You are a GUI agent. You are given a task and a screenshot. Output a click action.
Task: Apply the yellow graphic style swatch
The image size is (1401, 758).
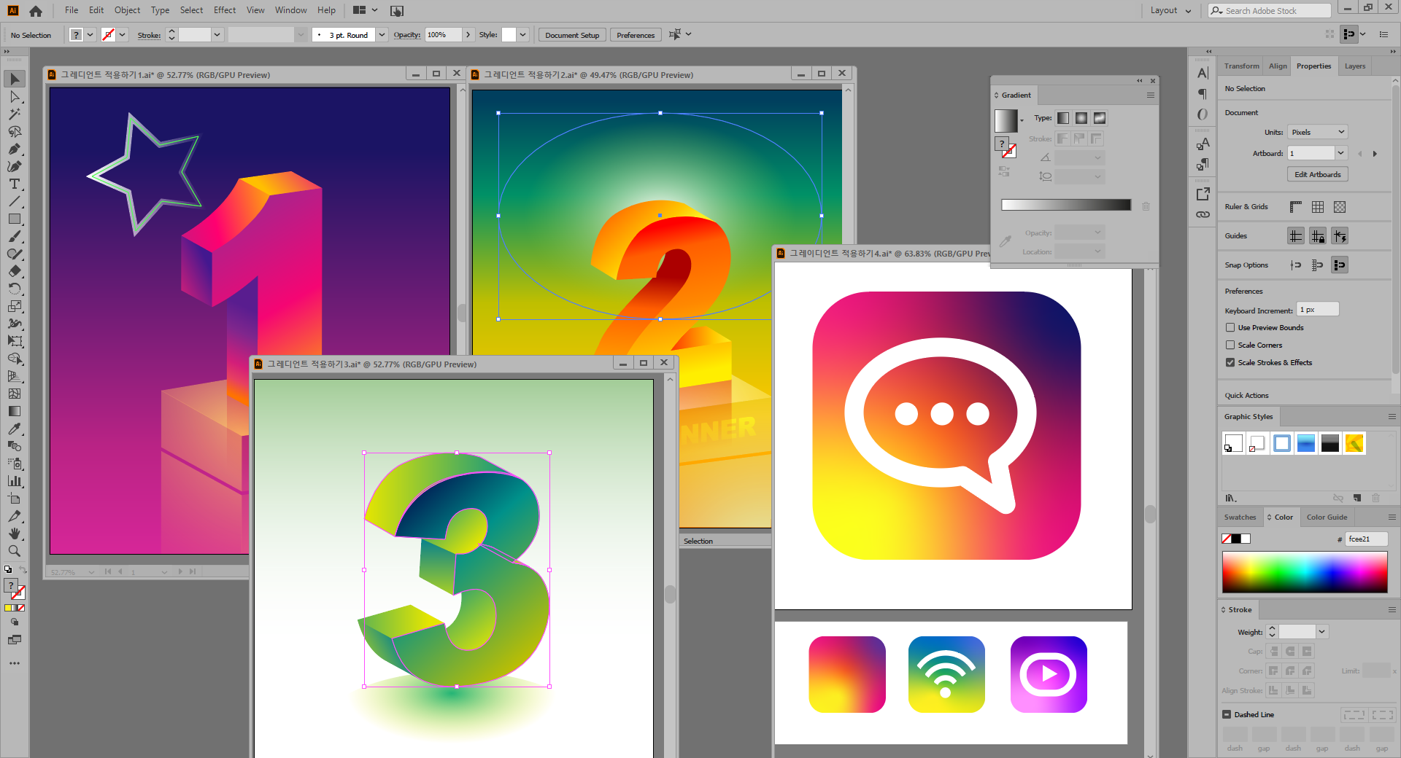(1354, 443)
